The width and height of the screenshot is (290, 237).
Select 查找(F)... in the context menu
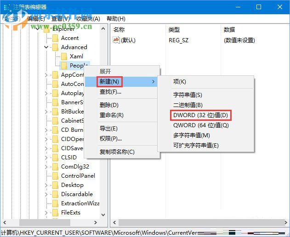[x=110, y=92]
